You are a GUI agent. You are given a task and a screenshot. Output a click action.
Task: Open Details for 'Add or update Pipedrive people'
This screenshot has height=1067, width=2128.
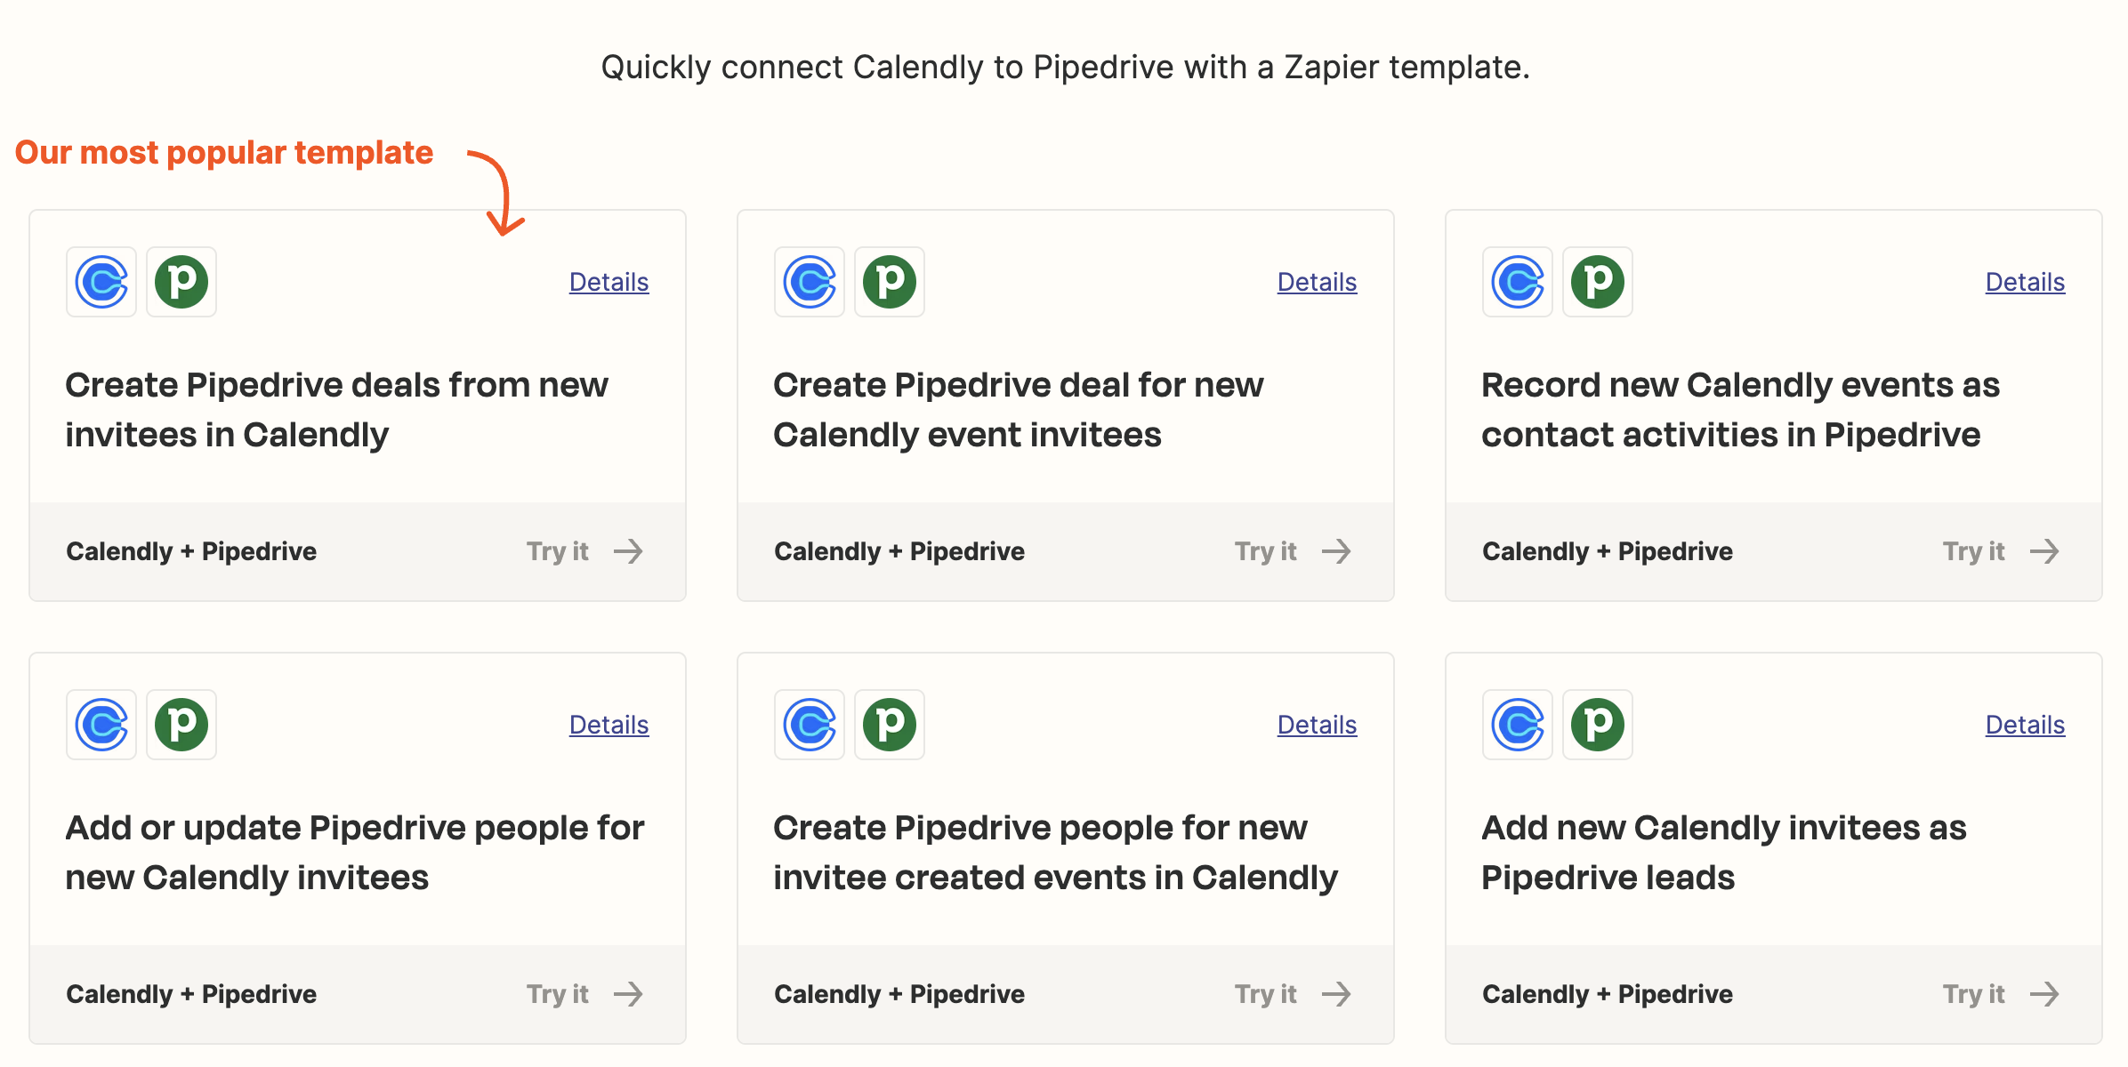[x=609, y=725]
